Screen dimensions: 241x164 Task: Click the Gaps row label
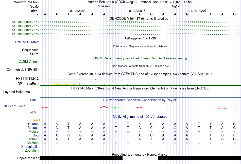[35, 120]
